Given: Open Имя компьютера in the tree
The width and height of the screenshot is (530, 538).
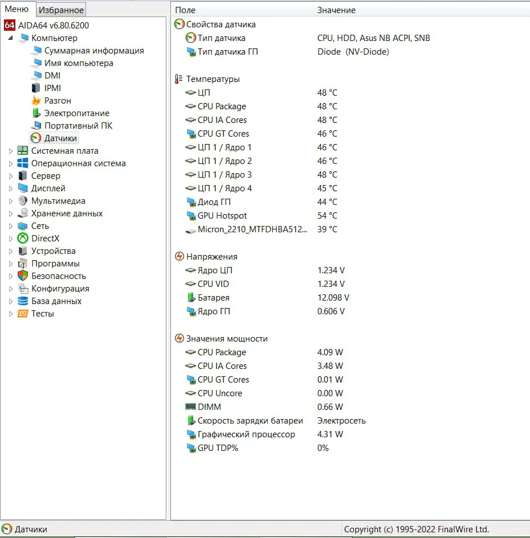Looking at the screenshot, I should point(79,63).
